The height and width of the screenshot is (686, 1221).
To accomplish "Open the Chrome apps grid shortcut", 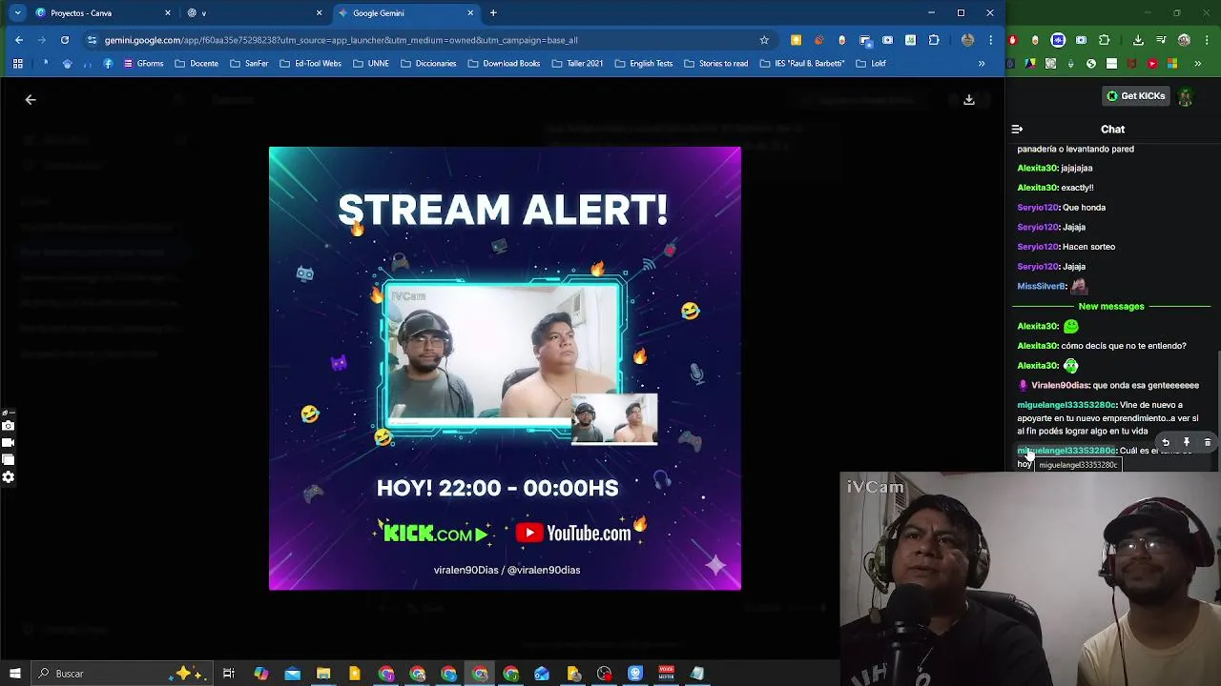I will coord(17,64).
